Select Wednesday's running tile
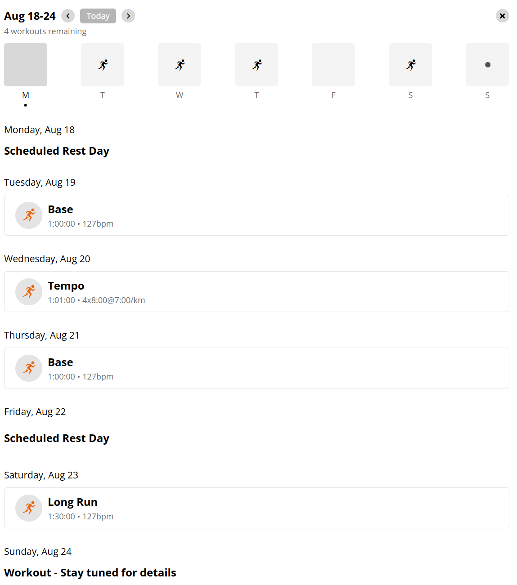The width and height of the screenshot is (517, 585). coord(180,65)
